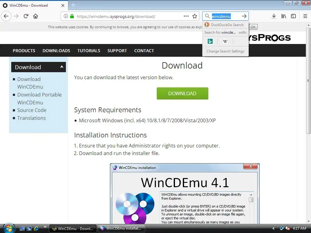Toggle the sidebar view icon
The height and width of the screenshot is (233, 311).
[x=293, y=16]
